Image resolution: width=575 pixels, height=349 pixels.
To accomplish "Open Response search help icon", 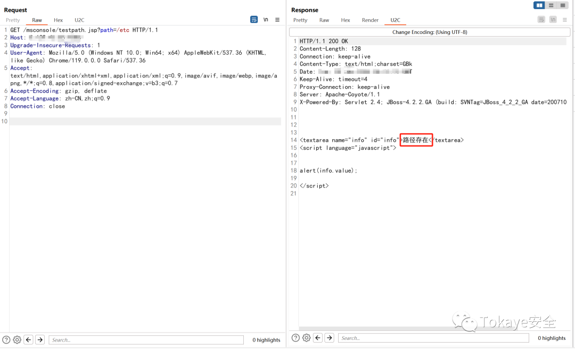I will (x=295, y=338).
